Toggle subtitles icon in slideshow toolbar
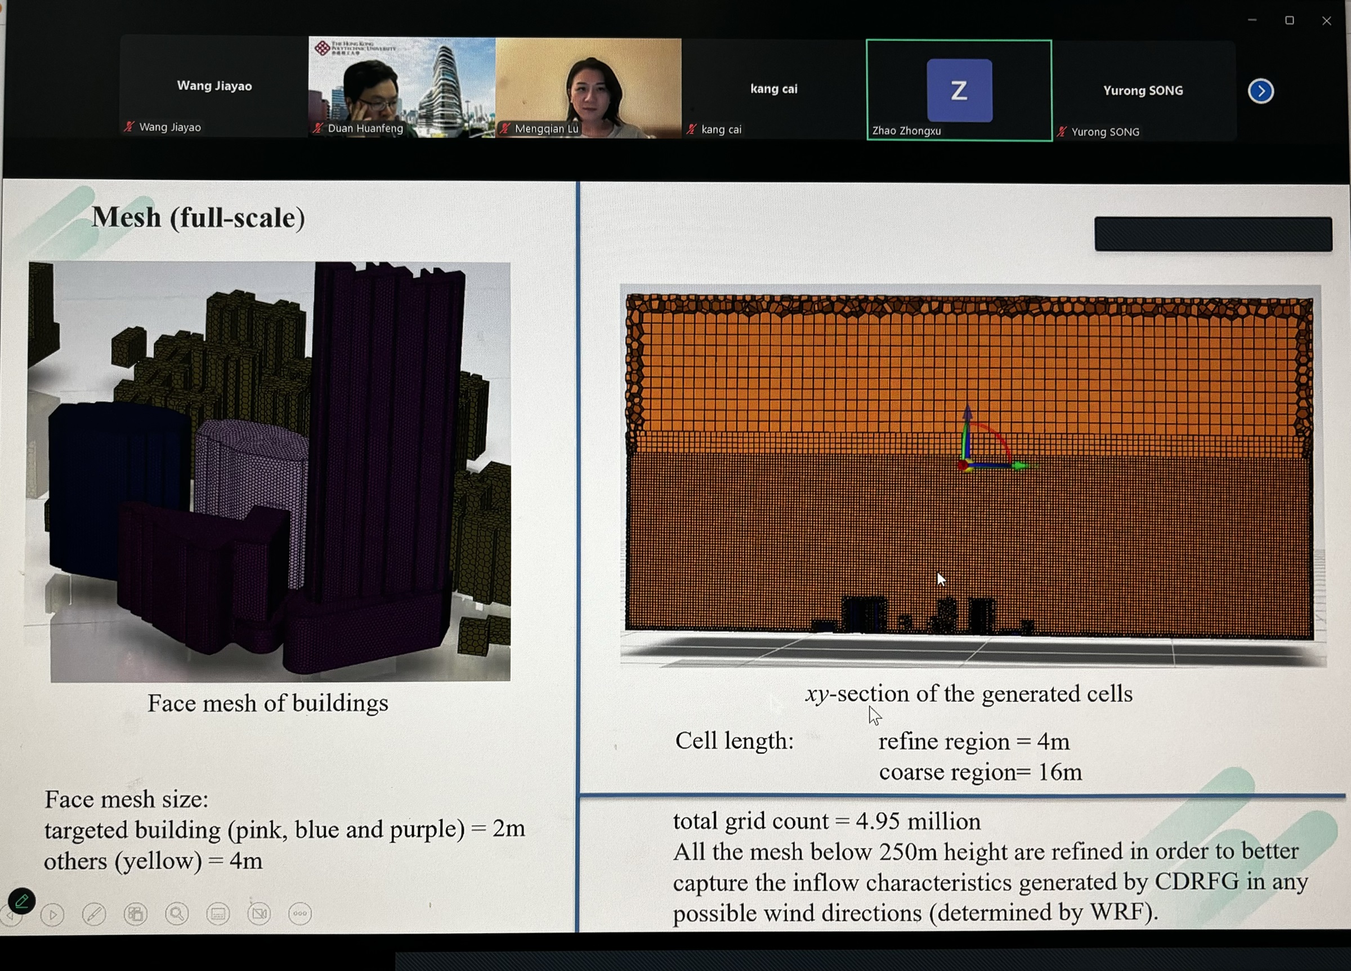 point(217,913)
